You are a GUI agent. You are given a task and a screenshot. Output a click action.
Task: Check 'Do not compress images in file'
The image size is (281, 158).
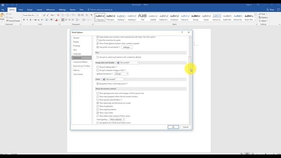point(97,70)
